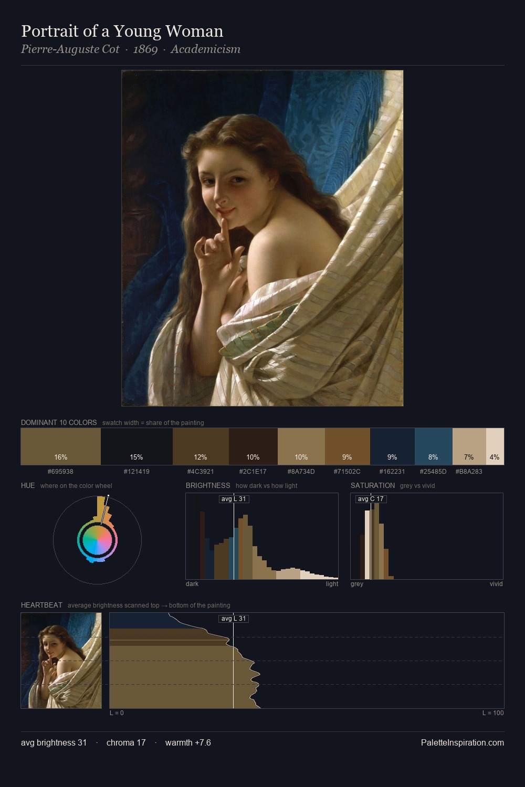Viewport: 525px width, 787px height.
Task: Click the "grey" axis label
Action: click(x=357, y=584)
